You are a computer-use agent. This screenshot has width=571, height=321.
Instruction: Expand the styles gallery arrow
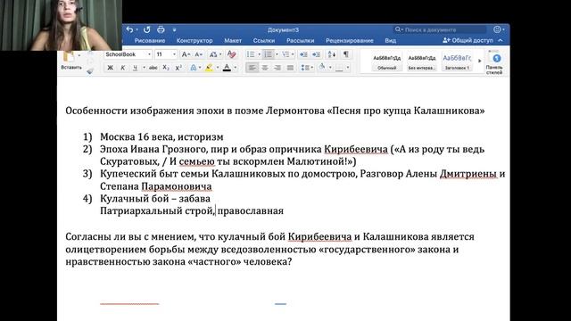click(x=480, y=61)
